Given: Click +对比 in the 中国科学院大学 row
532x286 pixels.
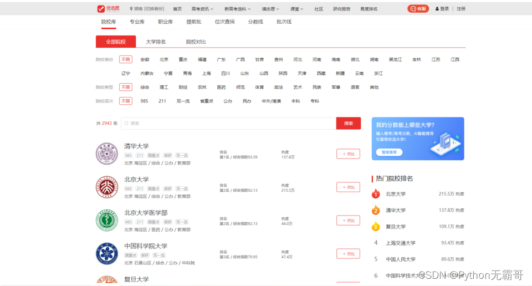Looking at the screenshot, I should 349,253.
